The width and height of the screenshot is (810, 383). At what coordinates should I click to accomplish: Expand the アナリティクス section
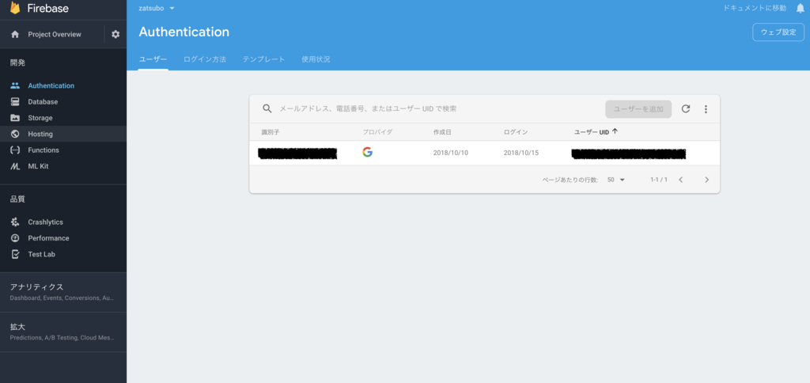pos(63,292)
